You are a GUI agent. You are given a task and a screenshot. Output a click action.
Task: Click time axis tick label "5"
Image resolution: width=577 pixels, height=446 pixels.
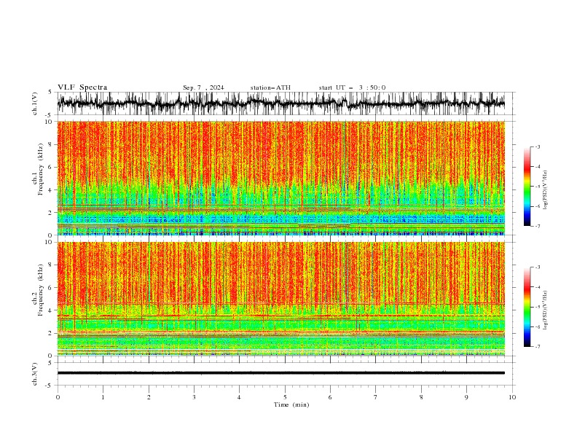pyautogui.click(x=285, y=397)
